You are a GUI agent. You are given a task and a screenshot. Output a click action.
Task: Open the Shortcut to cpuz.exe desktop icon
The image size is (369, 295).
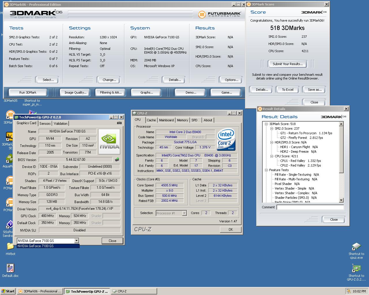(x=356, y=247)
